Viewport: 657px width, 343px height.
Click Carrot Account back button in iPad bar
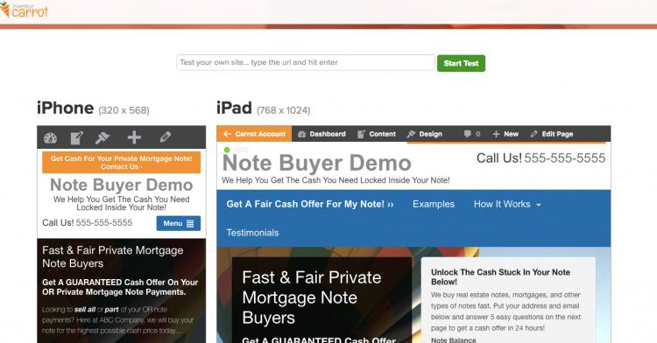click(254, 134)
